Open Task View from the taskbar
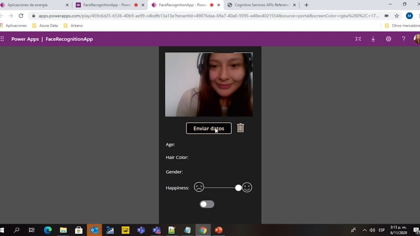420x236 pixels. pyautogui.click(x=32, y=230)
